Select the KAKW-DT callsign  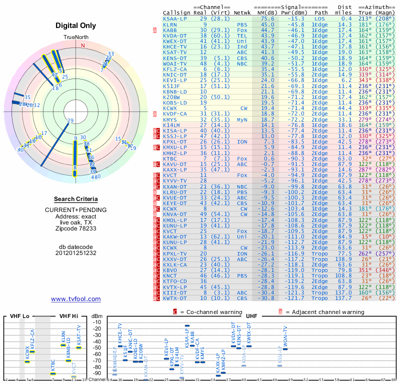pyautogui.click(x=175, y=237)
